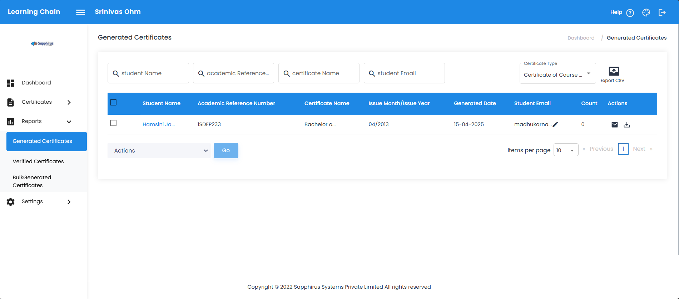Toggle the select-all header checkbox
This screenshot has height=299, width=679.
pos(113,103)
